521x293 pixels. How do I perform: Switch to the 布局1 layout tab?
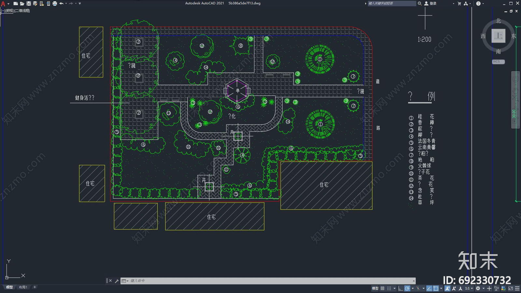click(23, 287)
